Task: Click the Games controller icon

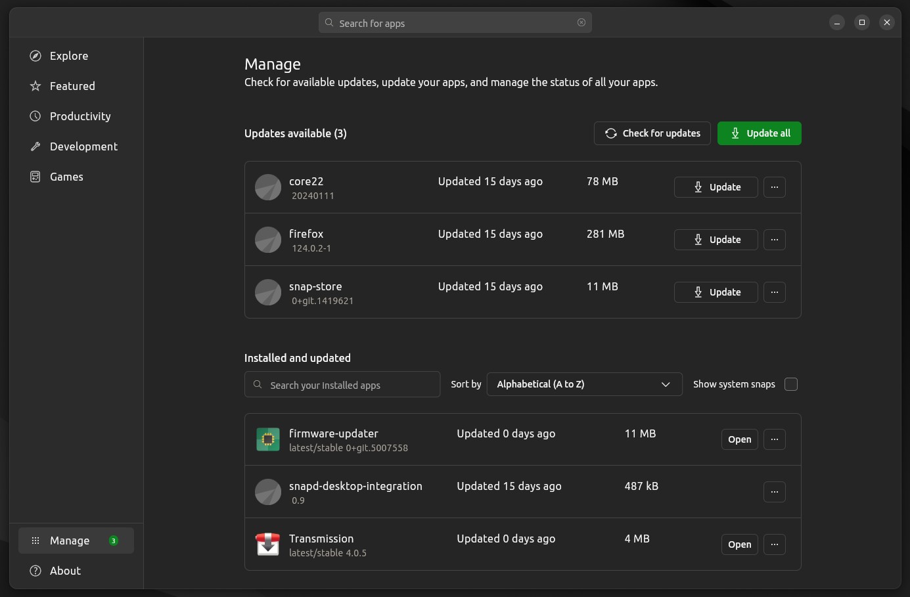Action: pyautogui.click(x=35, y=177)
